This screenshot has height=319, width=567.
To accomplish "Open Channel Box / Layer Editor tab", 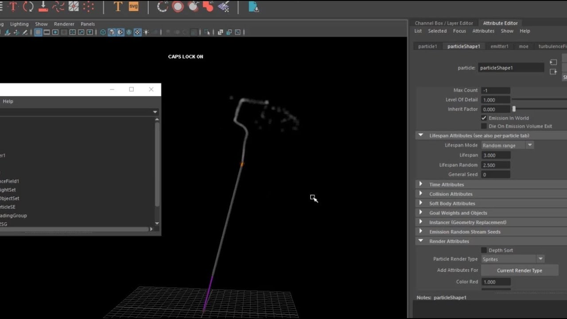I will (x=444, y=23).
